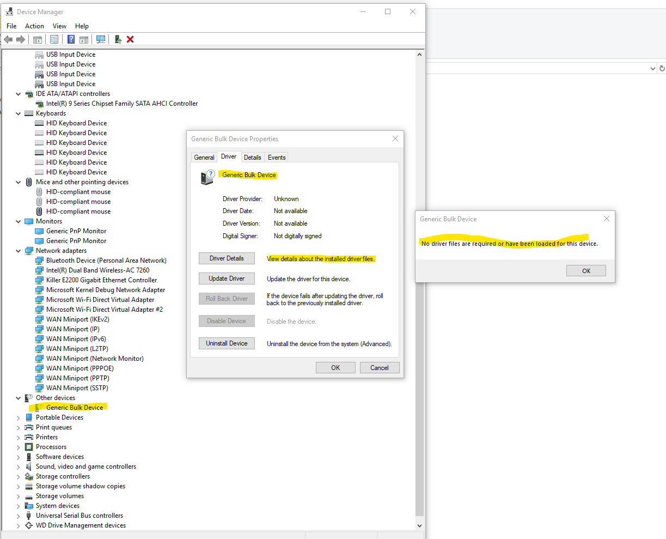666x539 pixels.
Task: Click Universal Serial Bus controllers icon
Action: tap(29, 516)
